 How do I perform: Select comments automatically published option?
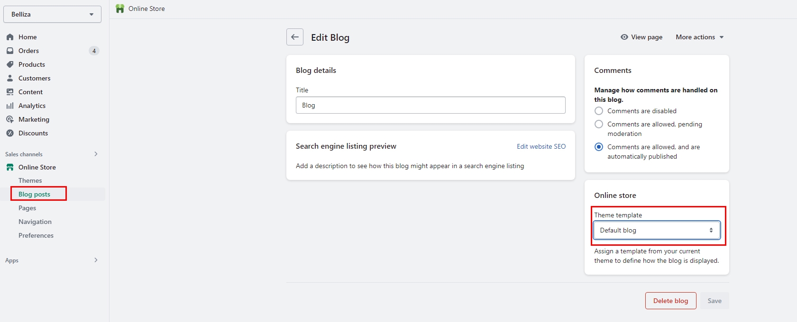(x=599, y=147)
